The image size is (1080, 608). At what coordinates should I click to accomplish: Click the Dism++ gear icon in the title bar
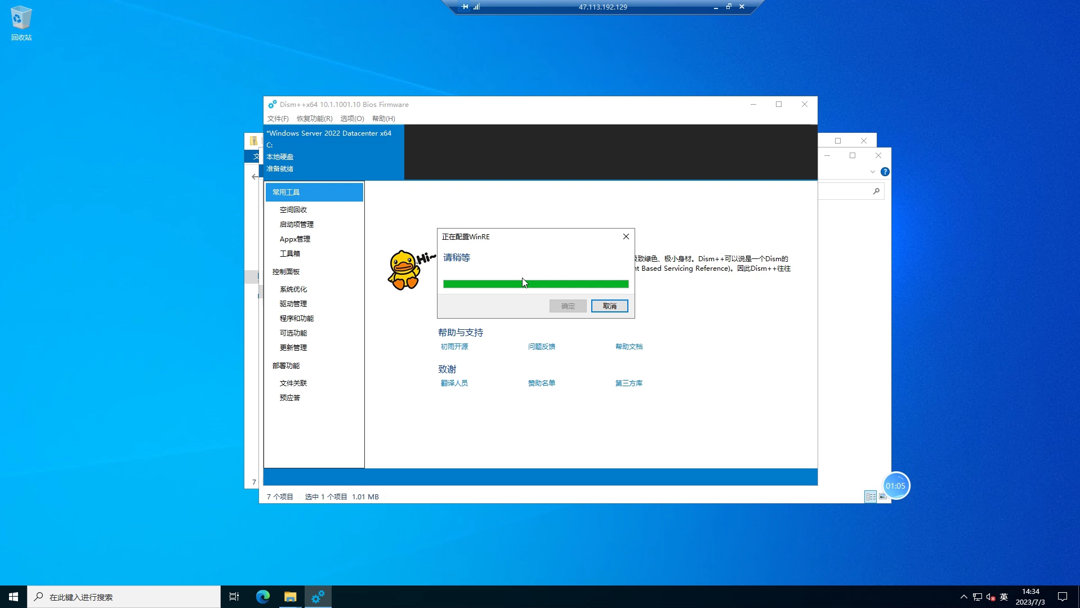(272, 105)
